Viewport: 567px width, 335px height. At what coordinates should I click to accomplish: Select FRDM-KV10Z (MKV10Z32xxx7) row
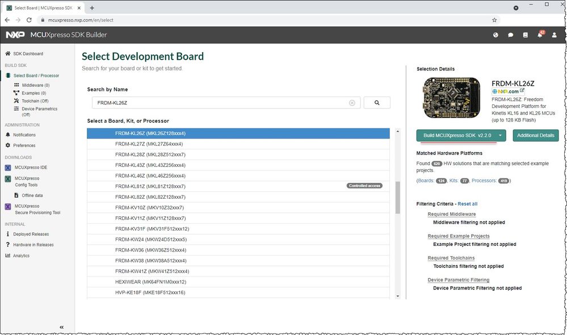[238, 208]
